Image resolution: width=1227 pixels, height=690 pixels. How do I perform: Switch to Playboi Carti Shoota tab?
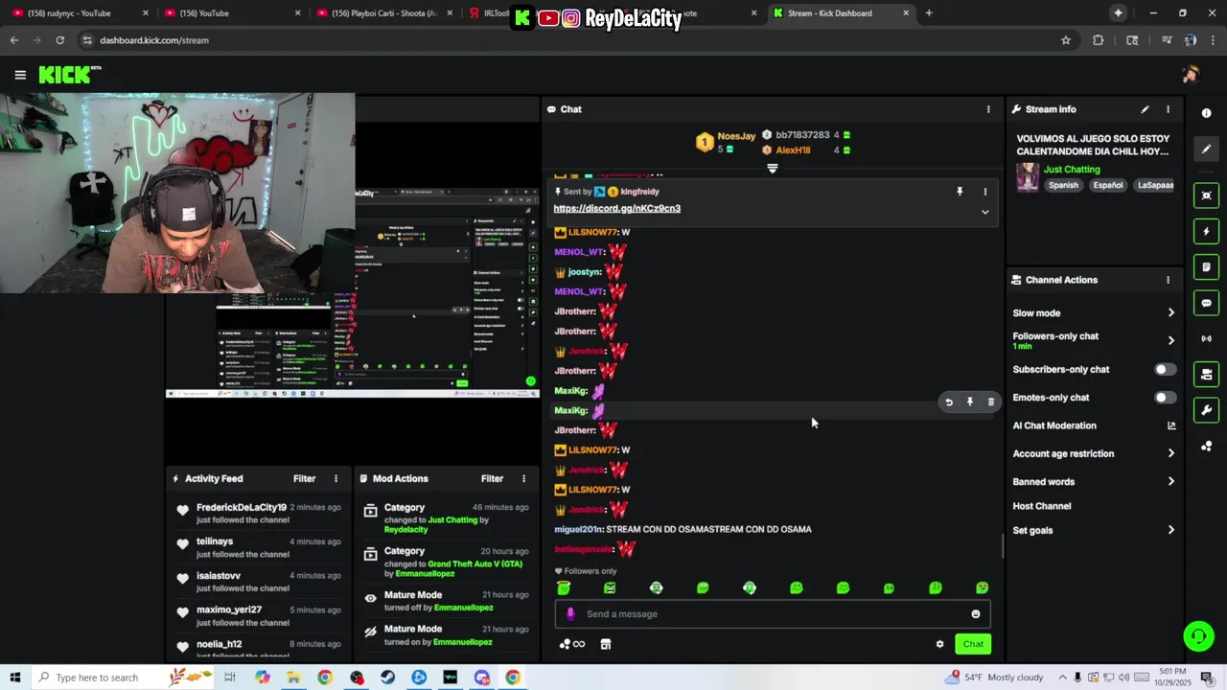point(383,13)
